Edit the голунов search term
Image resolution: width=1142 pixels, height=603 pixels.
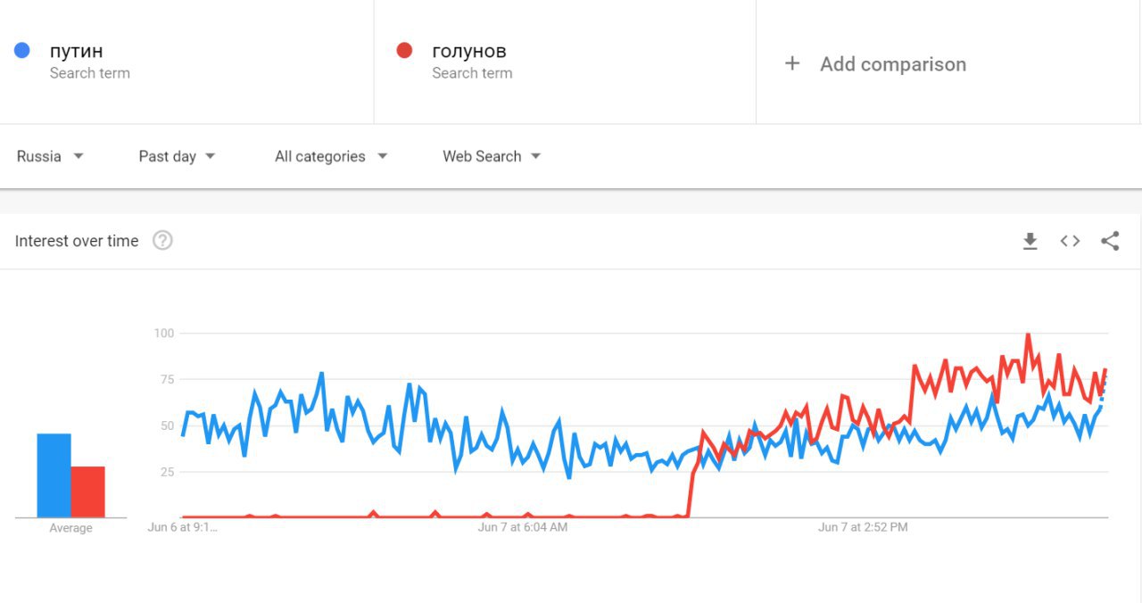(469, 51)
